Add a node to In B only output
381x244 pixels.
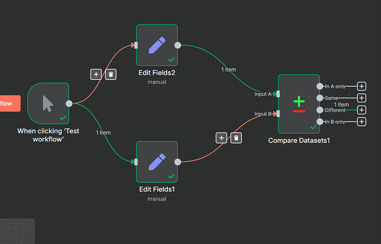(x=362, y=122)
